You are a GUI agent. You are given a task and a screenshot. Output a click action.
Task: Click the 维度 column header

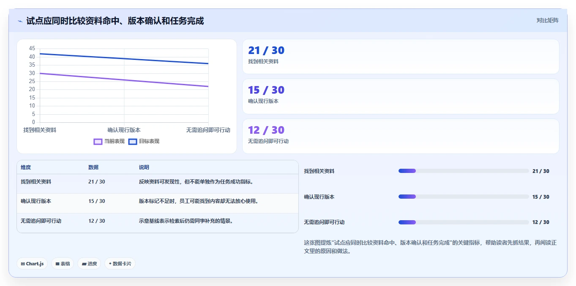[26, 167]
